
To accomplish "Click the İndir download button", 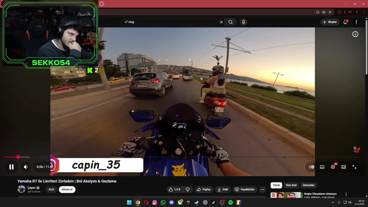I will tap(223, 189).
